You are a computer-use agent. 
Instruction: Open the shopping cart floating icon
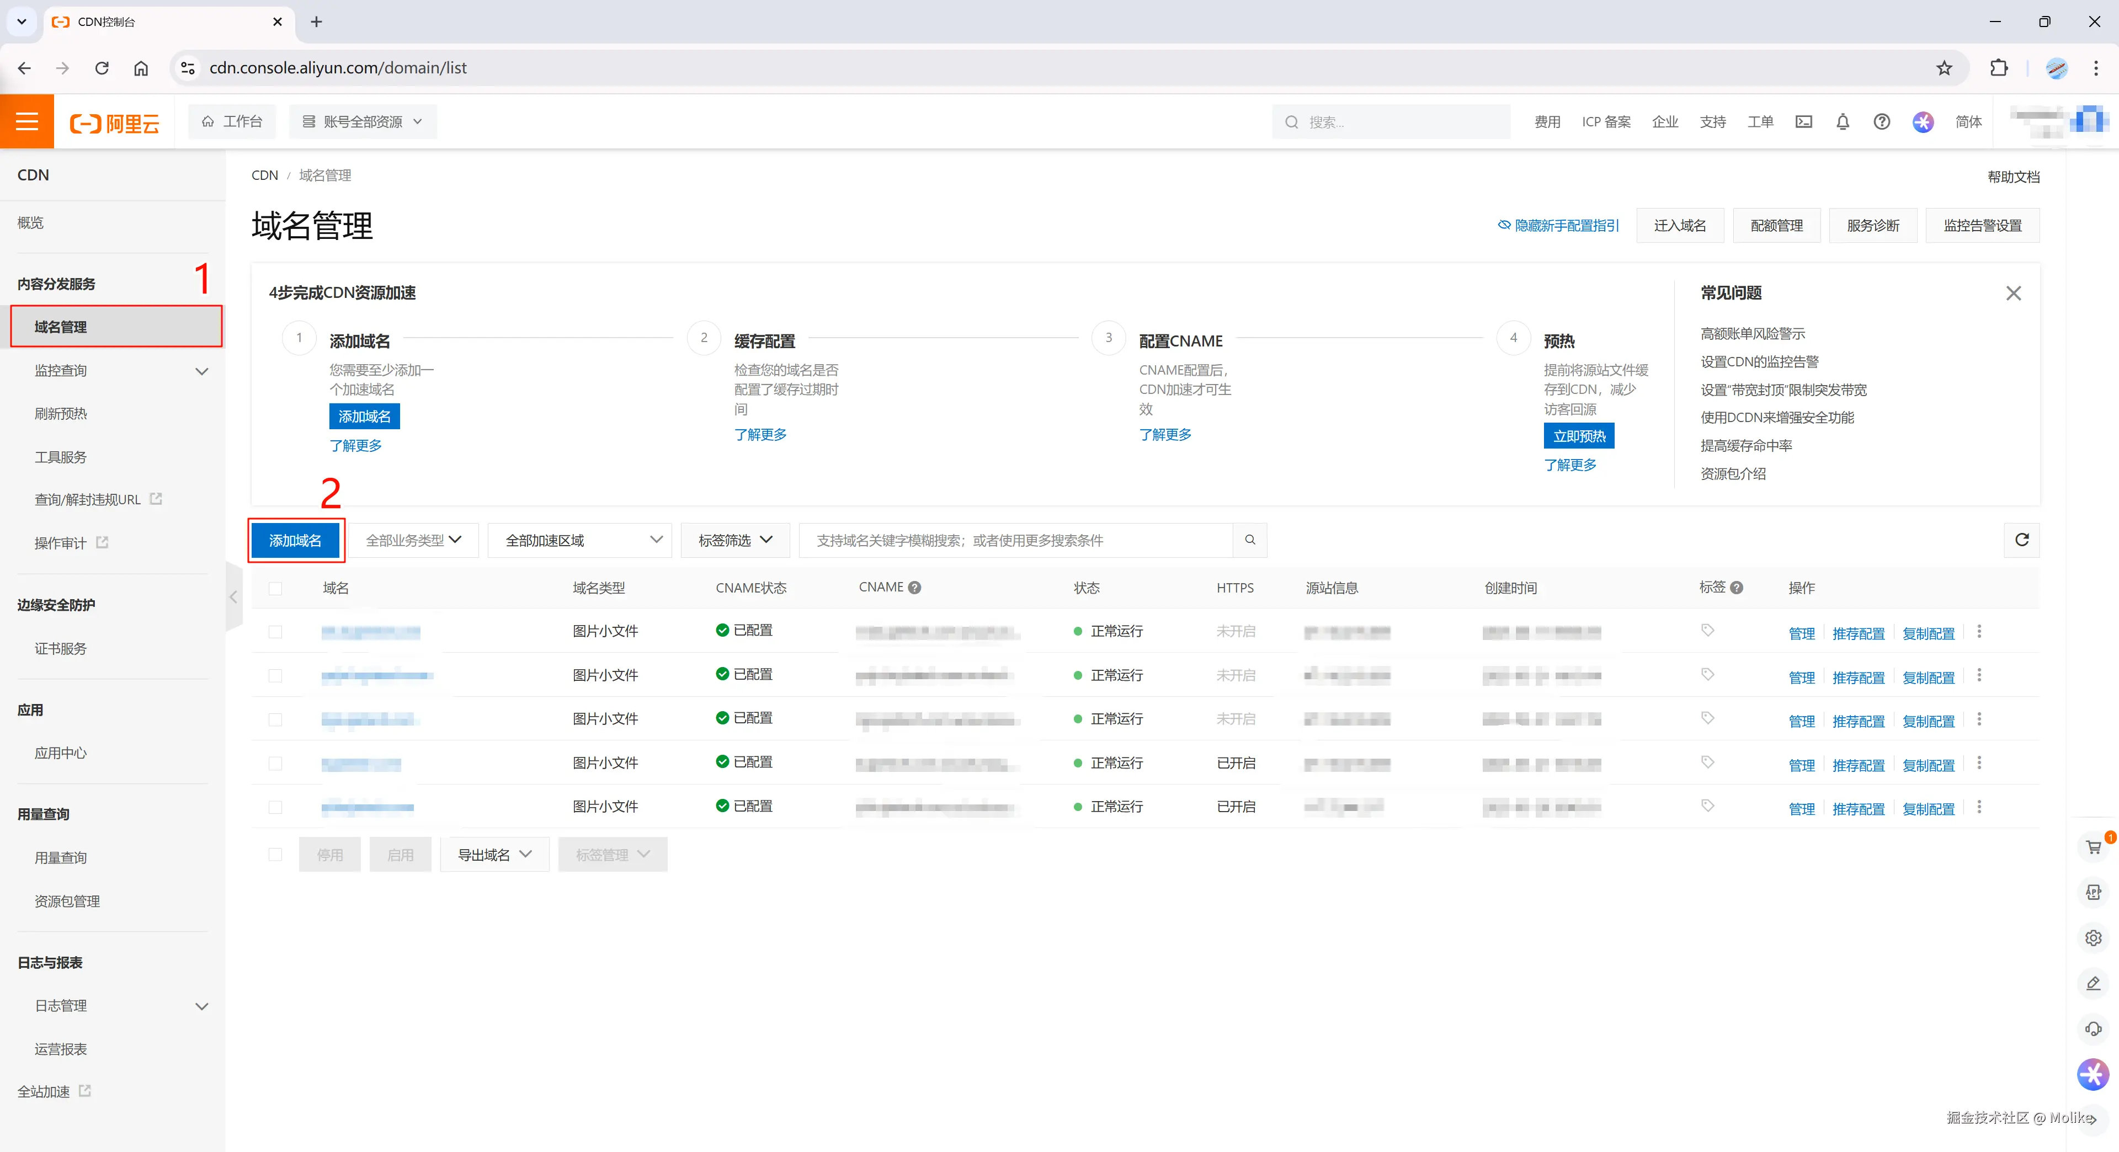pyautogui.click(x=2094, y=847)
